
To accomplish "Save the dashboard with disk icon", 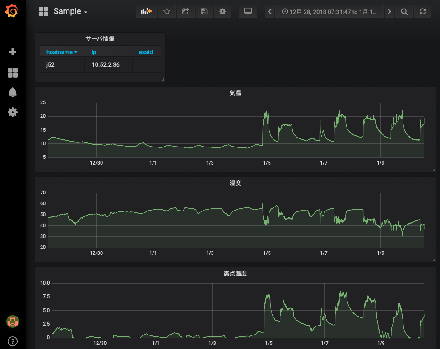I will click(x=204, y=11).
